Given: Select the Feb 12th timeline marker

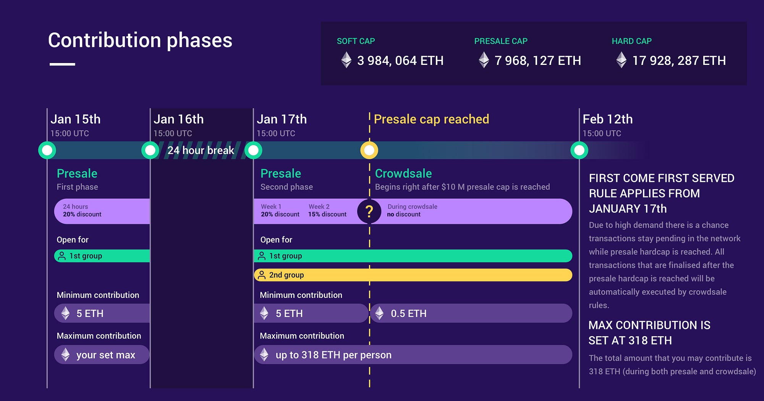Looking at the screenshot, I should click(579, 150).
